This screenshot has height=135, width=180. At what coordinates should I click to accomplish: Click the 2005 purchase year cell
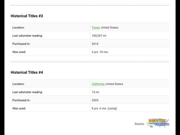tap(95, 100)
